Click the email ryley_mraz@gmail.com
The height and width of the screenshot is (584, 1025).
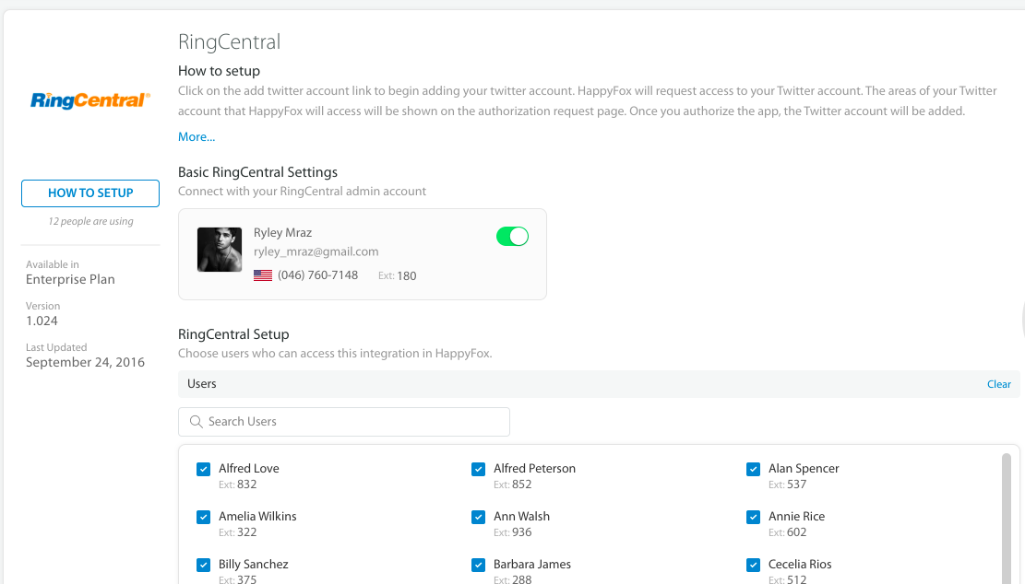coord(316,251)
